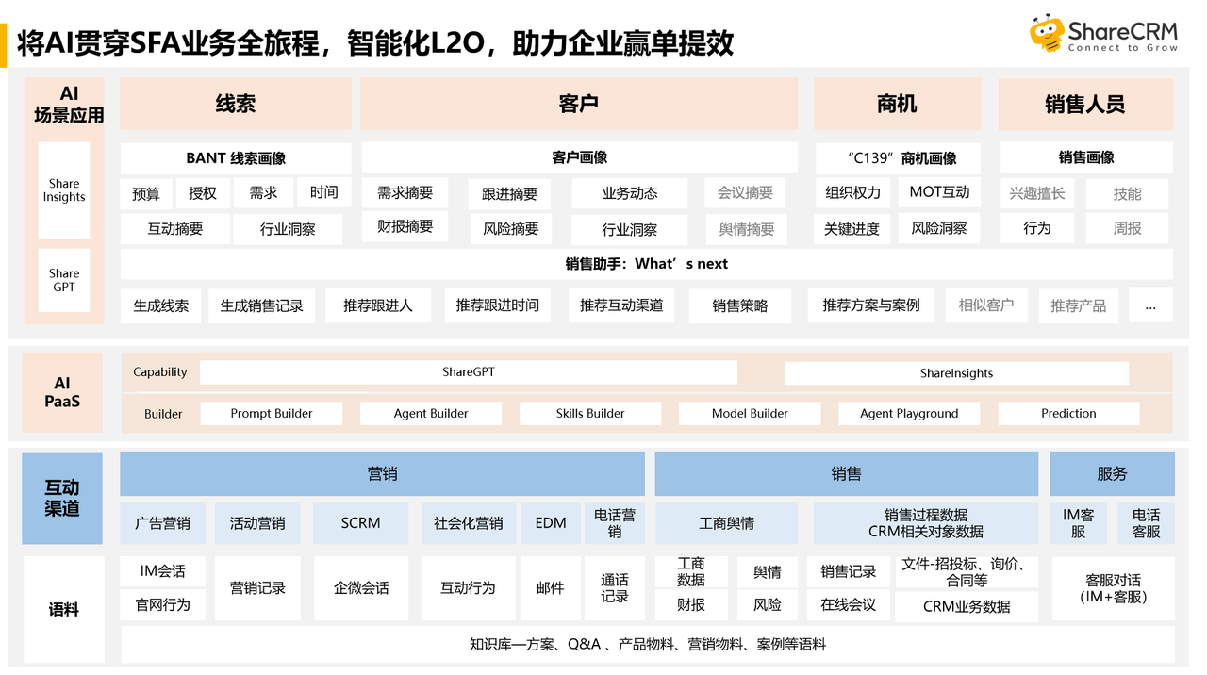Click the Share GPT box under AI场景应用
Screen dimensions: 1207x675
coord(64,280)
